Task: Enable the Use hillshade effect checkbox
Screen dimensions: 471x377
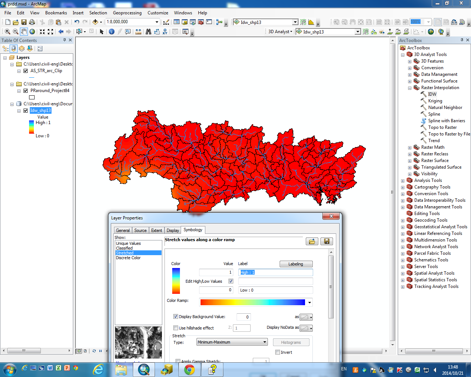Action: point(176,328)
